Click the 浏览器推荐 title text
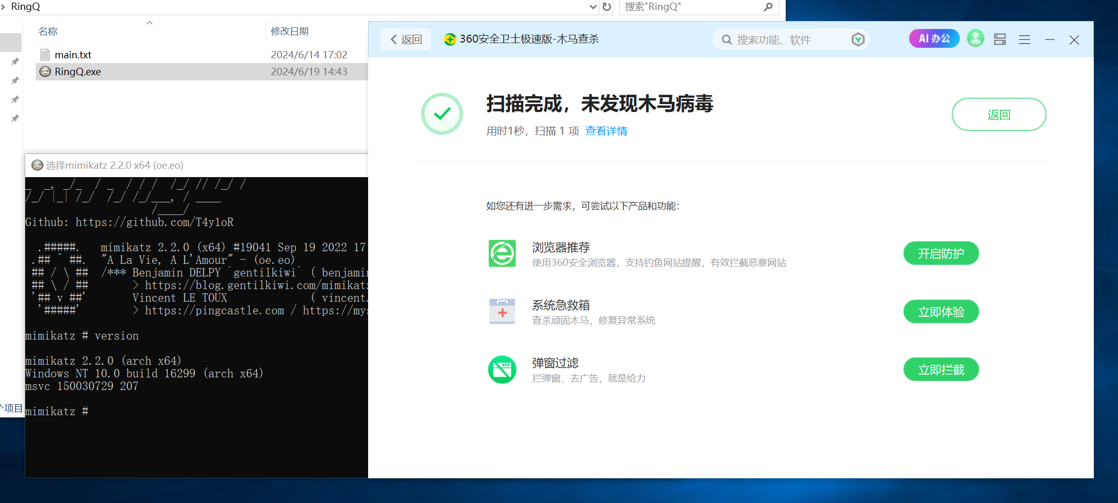Viewport: 1118px width, 503px height. (x=561, y=247)
